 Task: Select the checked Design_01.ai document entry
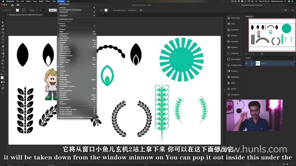tap(77, 117)
